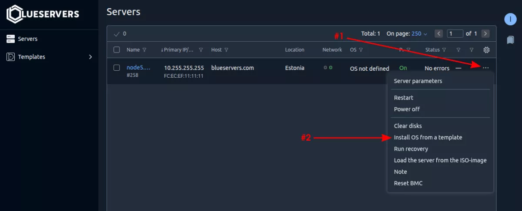Open table column settings gear
The height and width of the screenshot is (211, 522).
487,50
